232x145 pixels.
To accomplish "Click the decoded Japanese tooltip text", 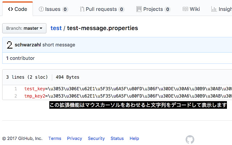I will [138, 105].
